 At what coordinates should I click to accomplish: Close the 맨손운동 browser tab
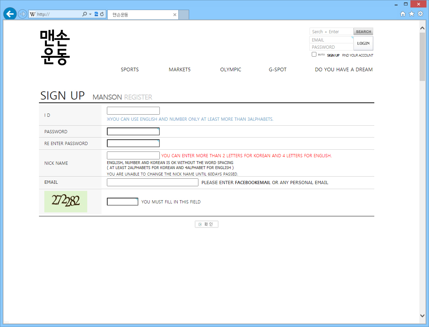175,15
